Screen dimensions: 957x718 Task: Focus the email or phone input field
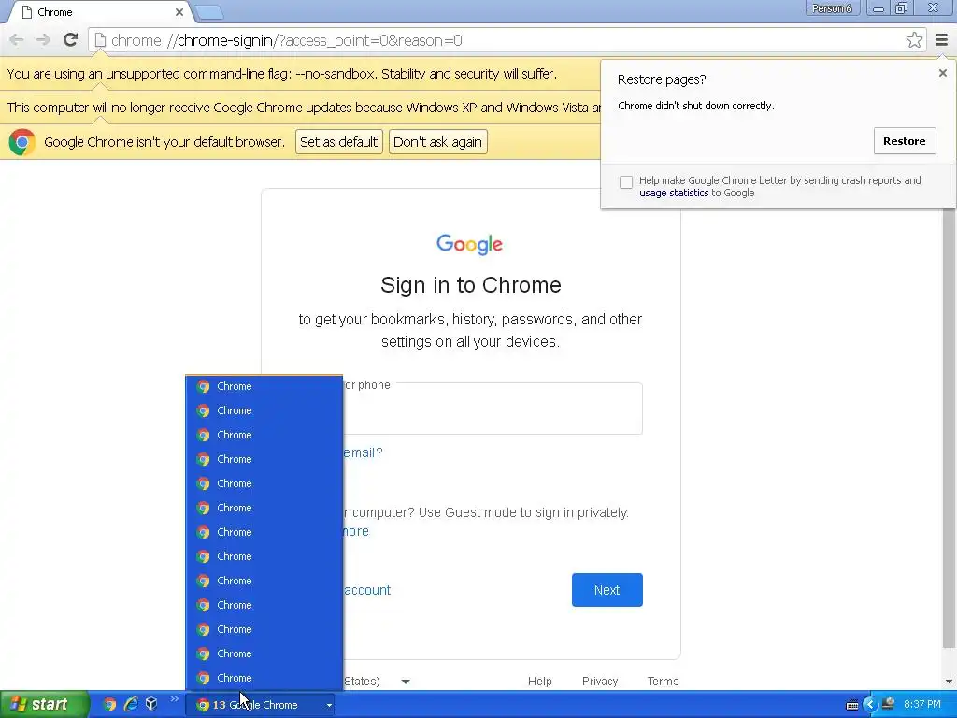pos(492,409)
